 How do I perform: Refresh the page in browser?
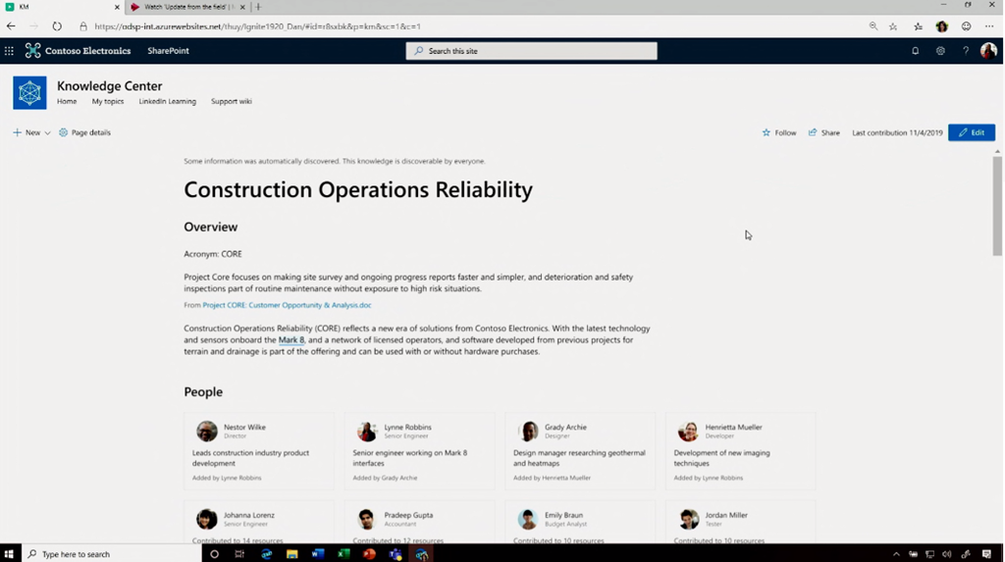tap(57, 26)
